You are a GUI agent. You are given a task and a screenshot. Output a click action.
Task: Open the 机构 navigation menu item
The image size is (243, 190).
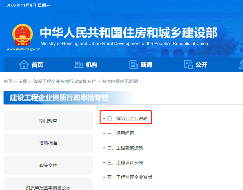tap(92, 65)
